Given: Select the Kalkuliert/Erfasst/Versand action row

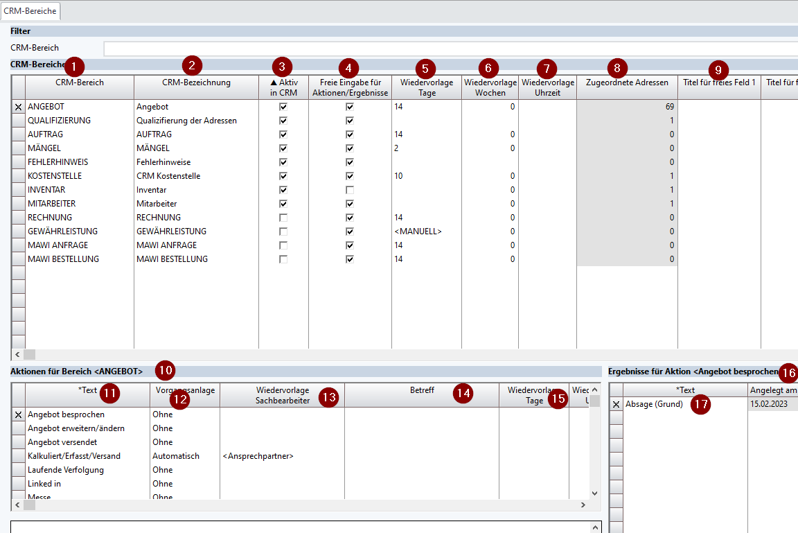Looking at the screenshot, I should point(74,456).
